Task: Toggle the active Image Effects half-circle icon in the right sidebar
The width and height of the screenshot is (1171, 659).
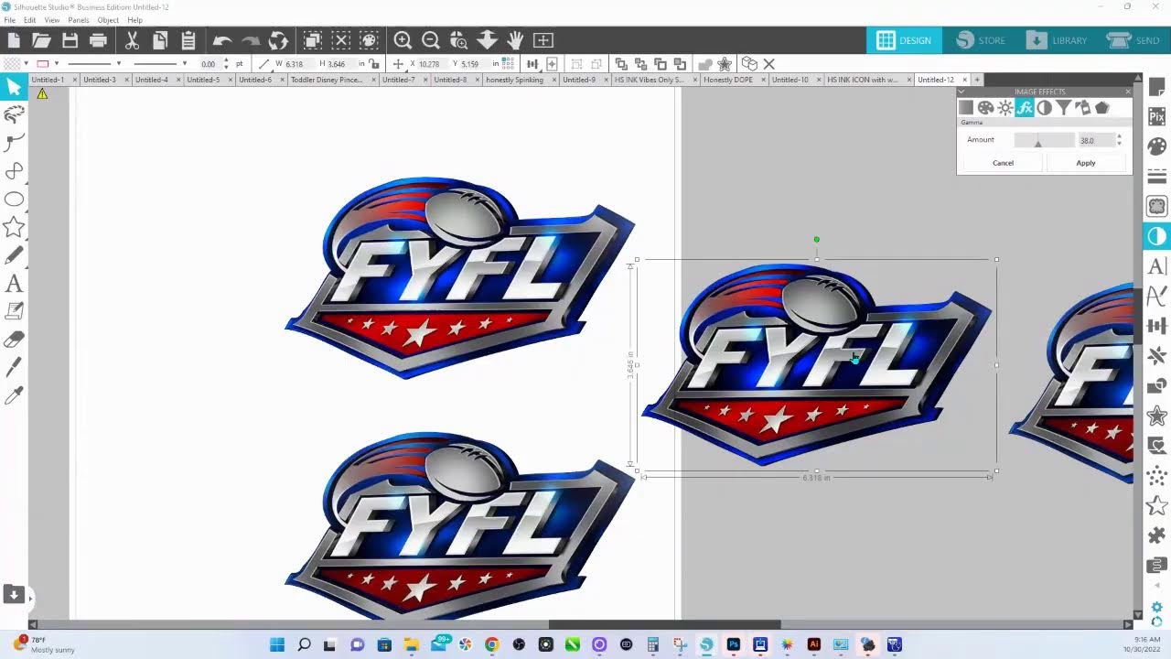Action: tap(1157, 236)
